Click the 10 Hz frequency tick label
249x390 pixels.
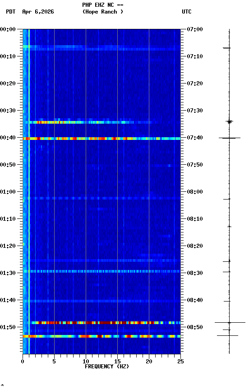click(86, 362)
